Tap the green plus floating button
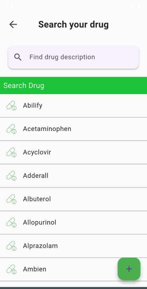 129,269
